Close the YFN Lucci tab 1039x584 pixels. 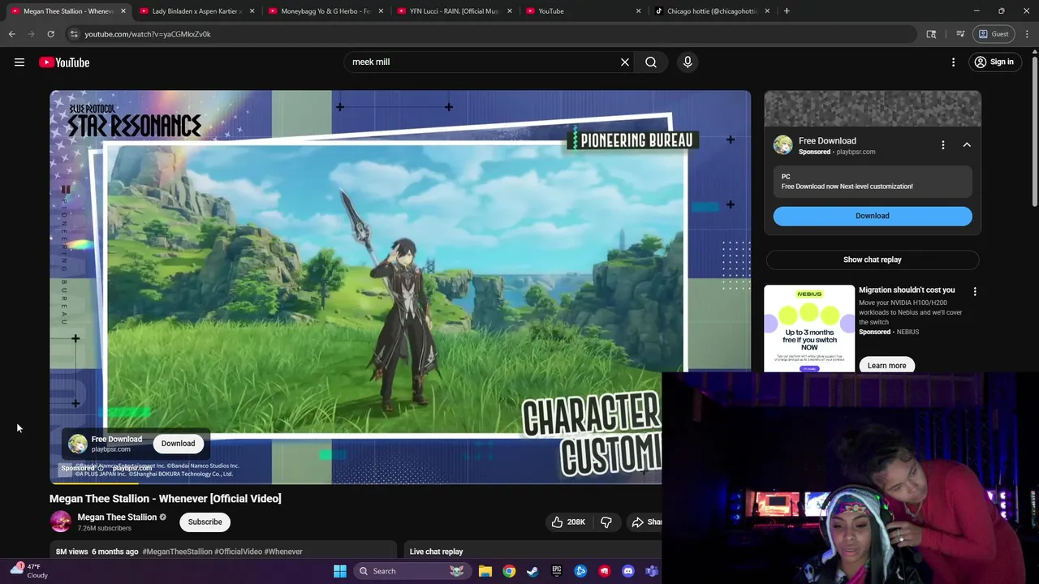[x=509, y=11]
